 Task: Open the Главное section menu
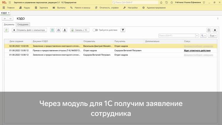click(9, 8)
